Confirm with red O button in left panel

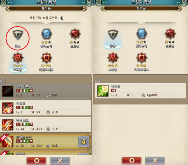pos(36,161)
